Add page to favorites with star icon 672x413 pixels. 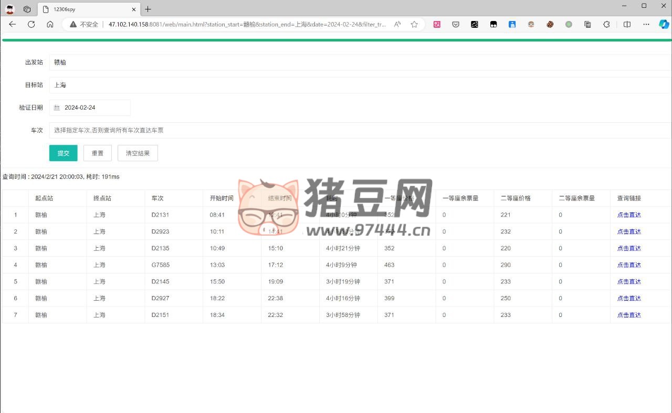(414, 24)
